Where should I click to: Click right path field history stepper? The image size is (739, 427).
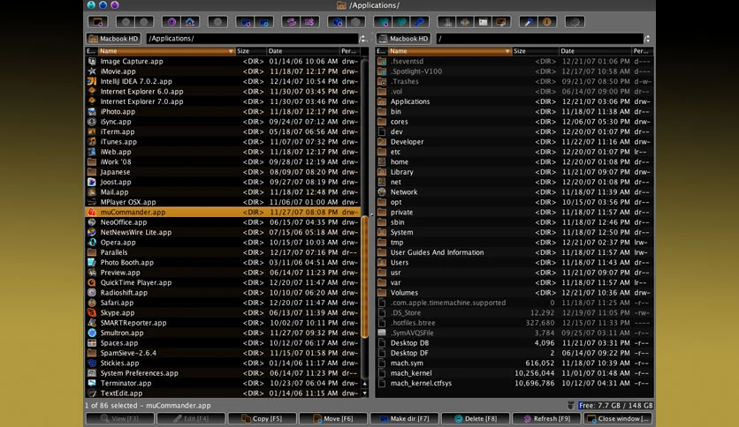click(x=647, y=39)
